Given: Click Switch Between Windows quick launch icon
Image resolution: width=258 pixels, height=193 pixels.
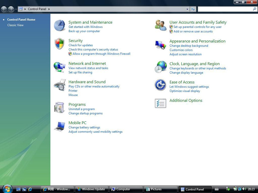Looking at the screenshot, I should click(x=24, y=189).
